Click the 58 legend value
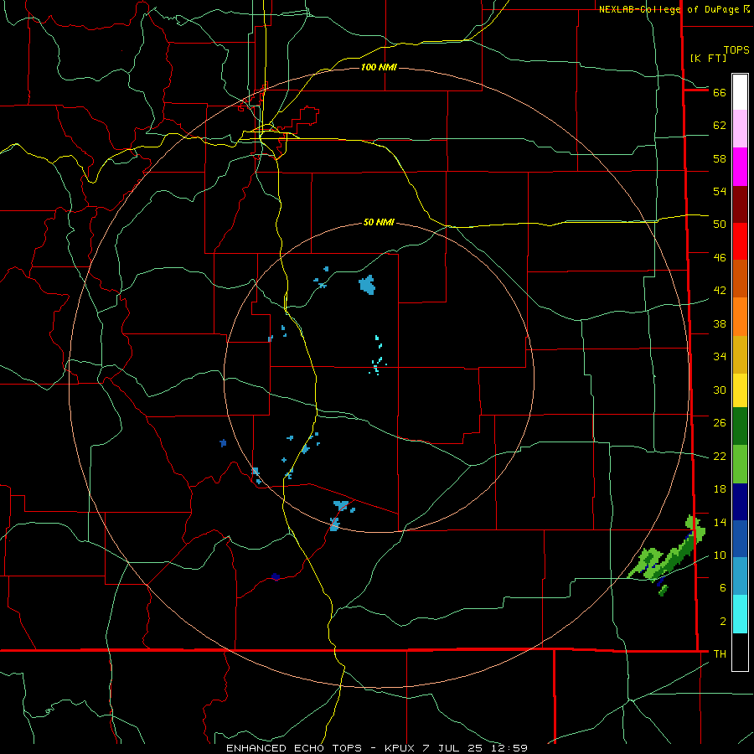The height and width of the screenshot is (754, 754). [720, 158]
